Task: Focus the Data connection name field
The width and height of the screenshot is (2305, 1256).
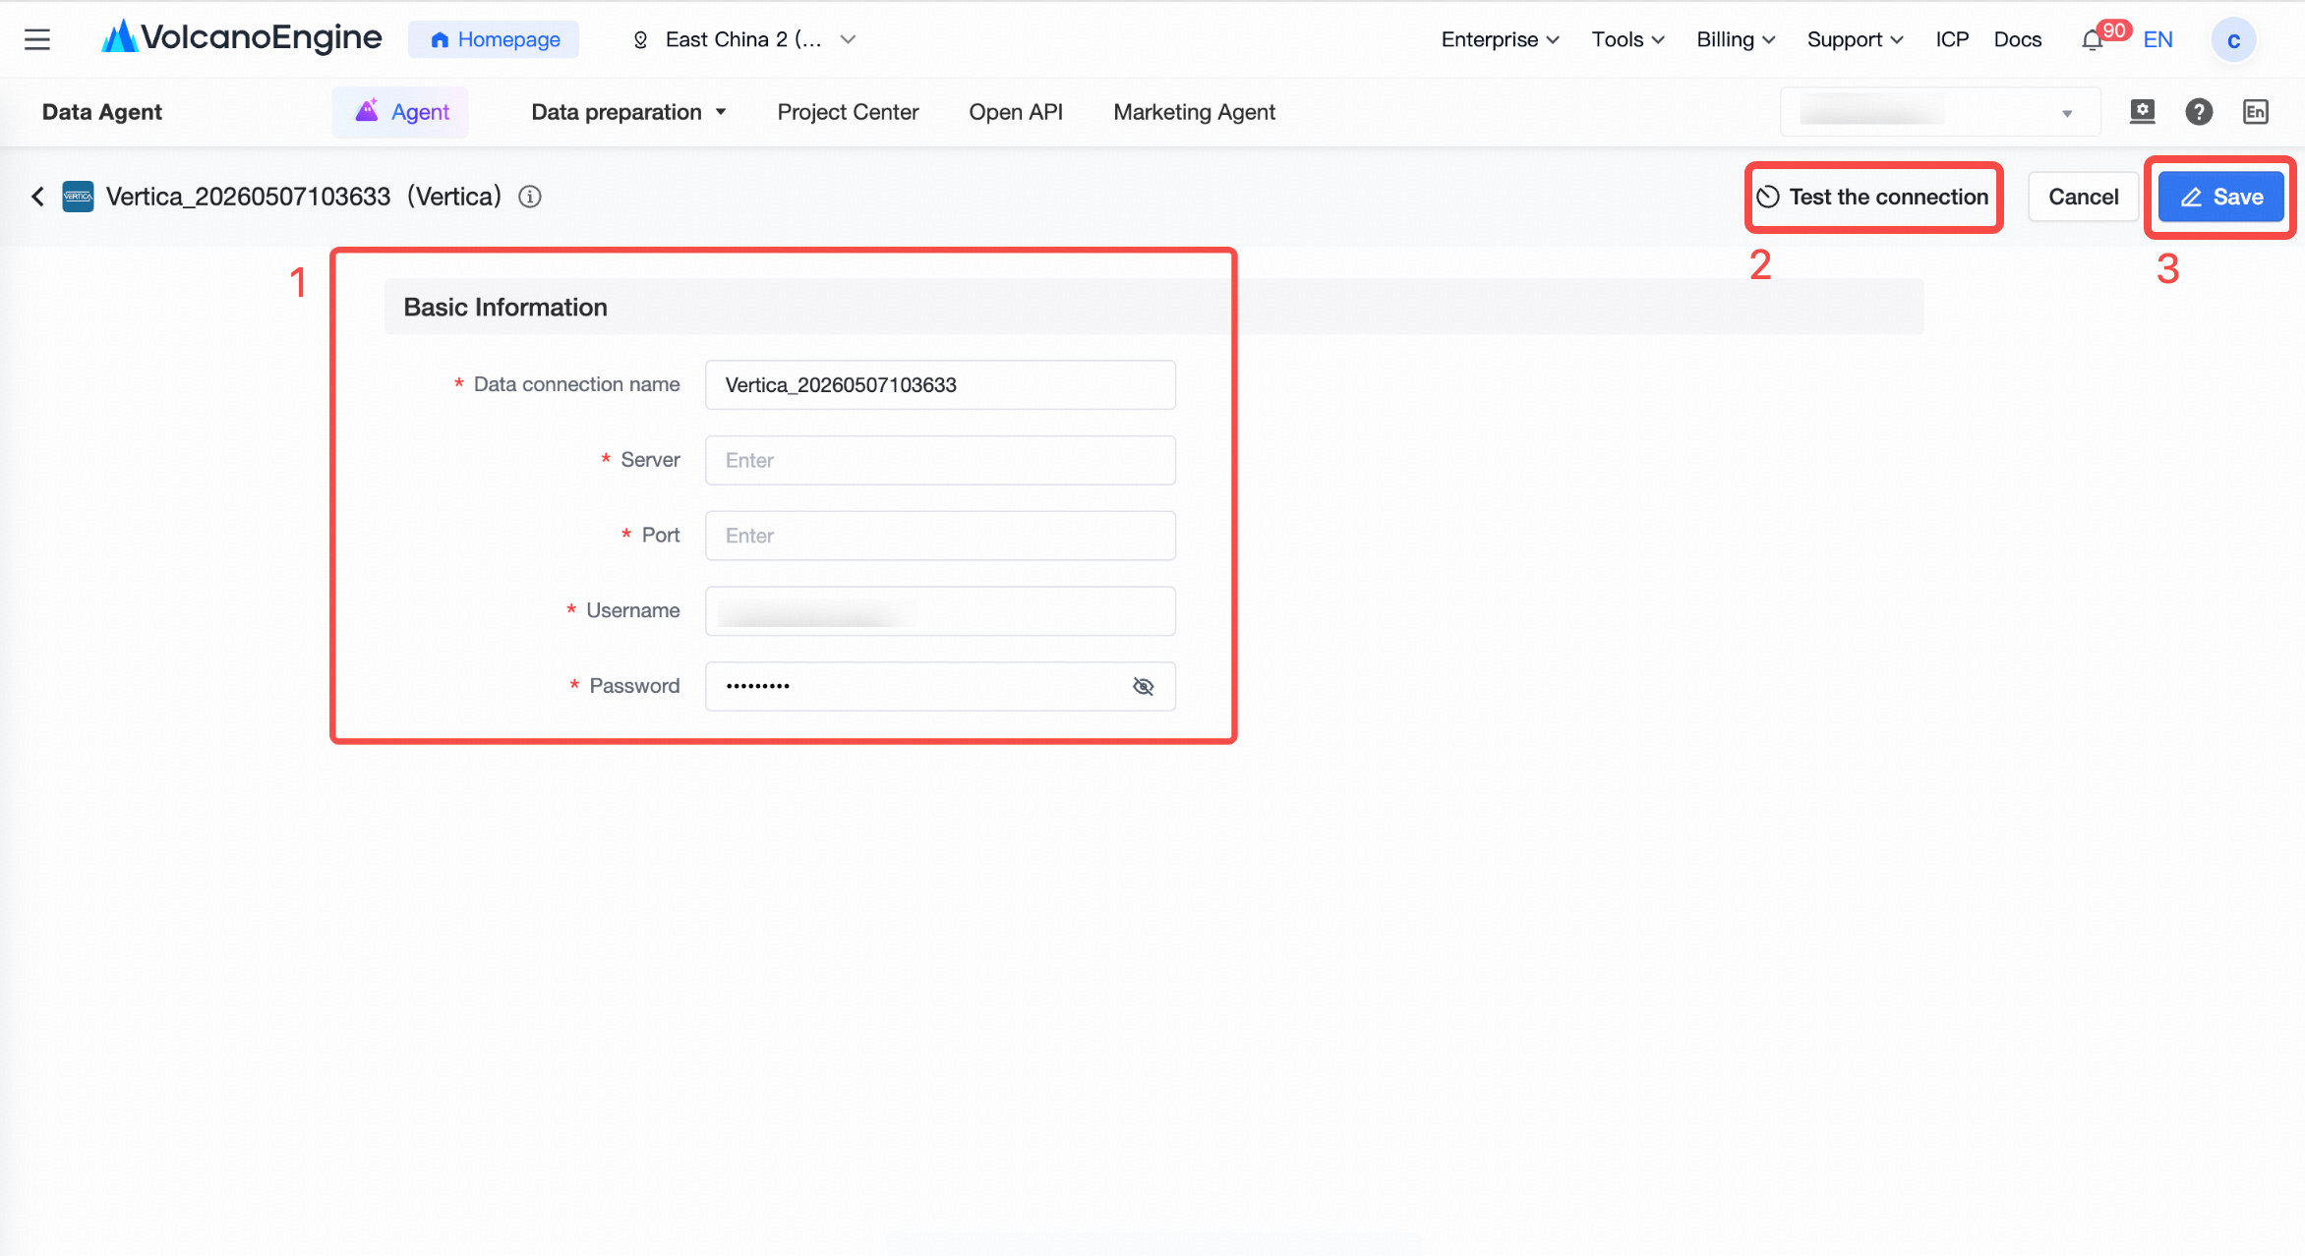Action: 940,384
